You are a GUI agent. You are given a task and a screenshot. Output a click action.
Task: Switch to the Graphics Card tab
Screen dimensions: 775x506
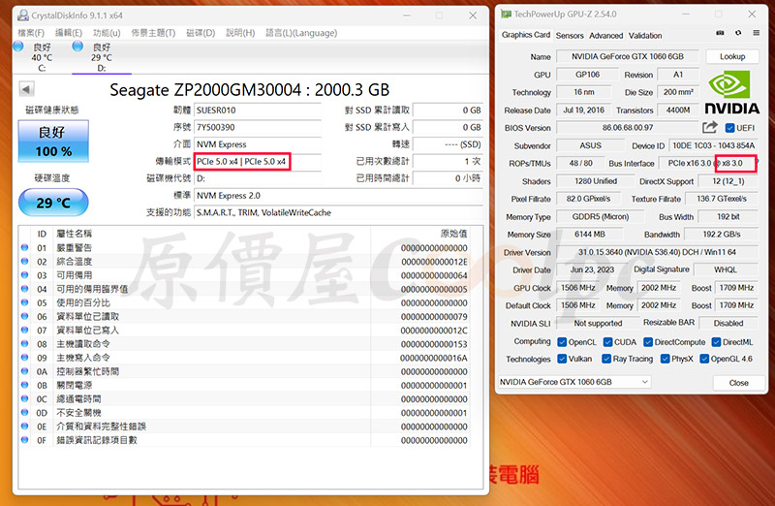coord(526,35)
